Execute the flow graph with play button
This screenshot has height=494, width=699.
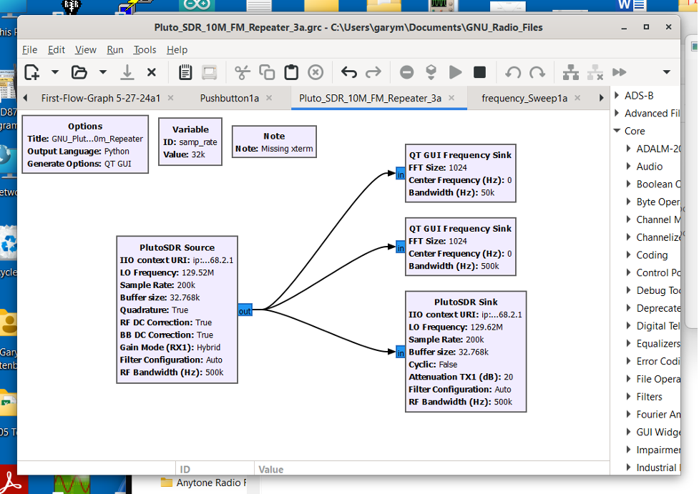pos(455,72)
